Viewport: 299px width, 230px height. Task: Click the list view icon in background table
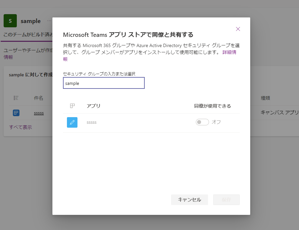(16, 98)
